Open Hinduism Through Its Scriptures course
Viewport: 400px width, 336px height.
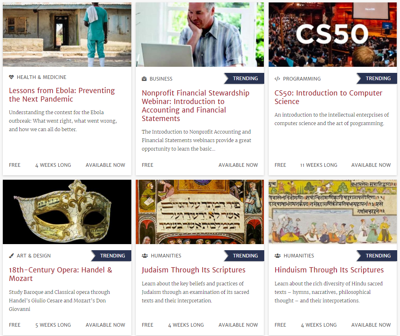click(x=329, y=270)
